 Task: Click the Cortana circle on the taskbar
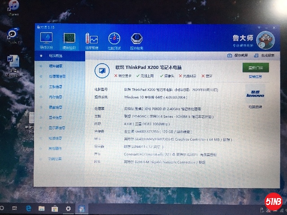(x=2, y=208)
